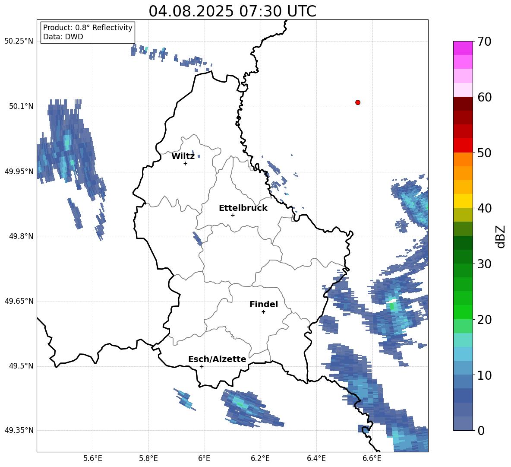The image size is (511, 467).
Task: Click the Data: DWD text
Action: pos(63,37)
